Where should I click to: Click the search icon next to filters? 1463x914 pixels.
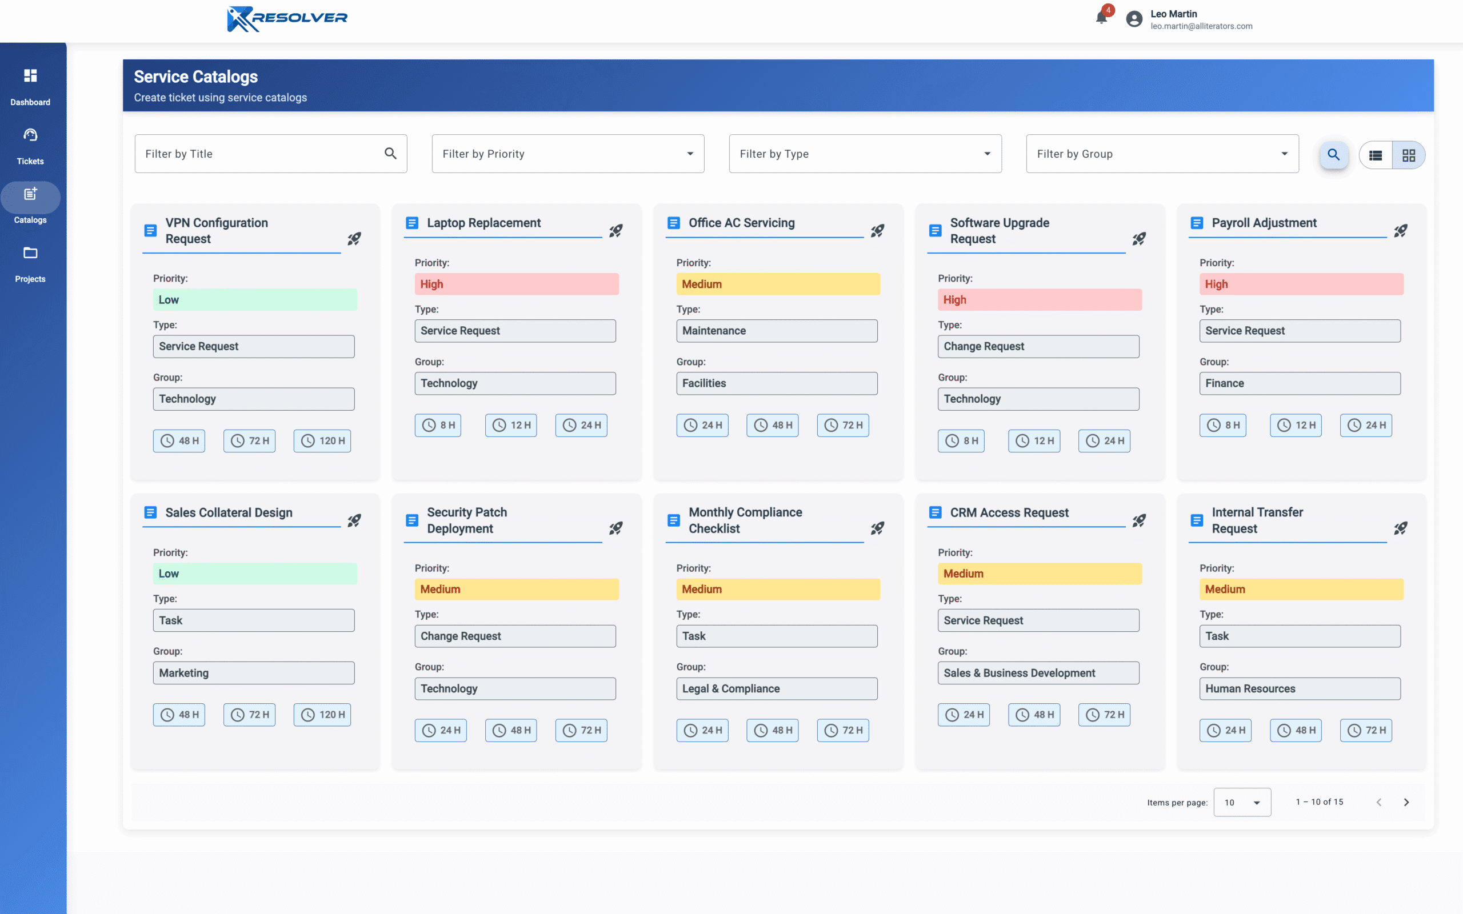pos(1334,155)
